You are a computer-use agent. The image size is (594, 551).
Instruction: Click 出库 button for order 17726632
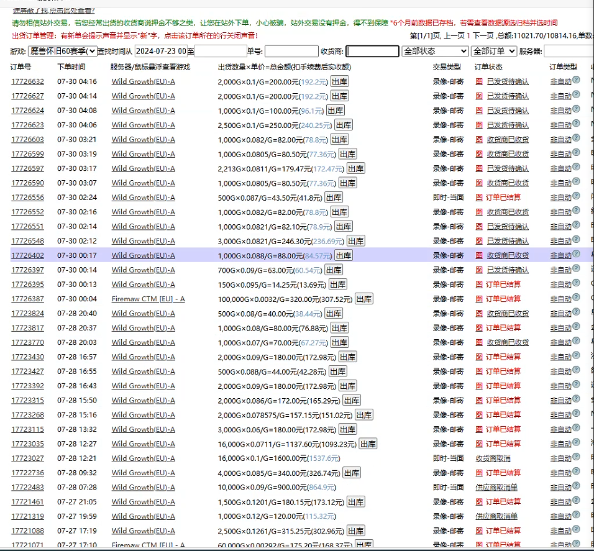(x=339, y=81)
